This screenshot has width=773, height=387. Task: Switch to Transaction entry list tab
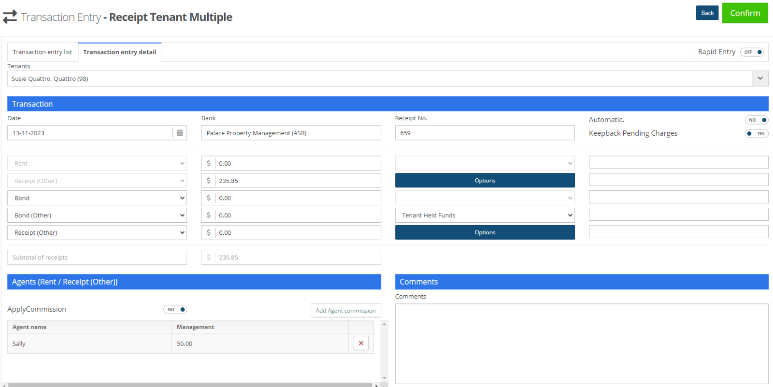coord(42,52)
